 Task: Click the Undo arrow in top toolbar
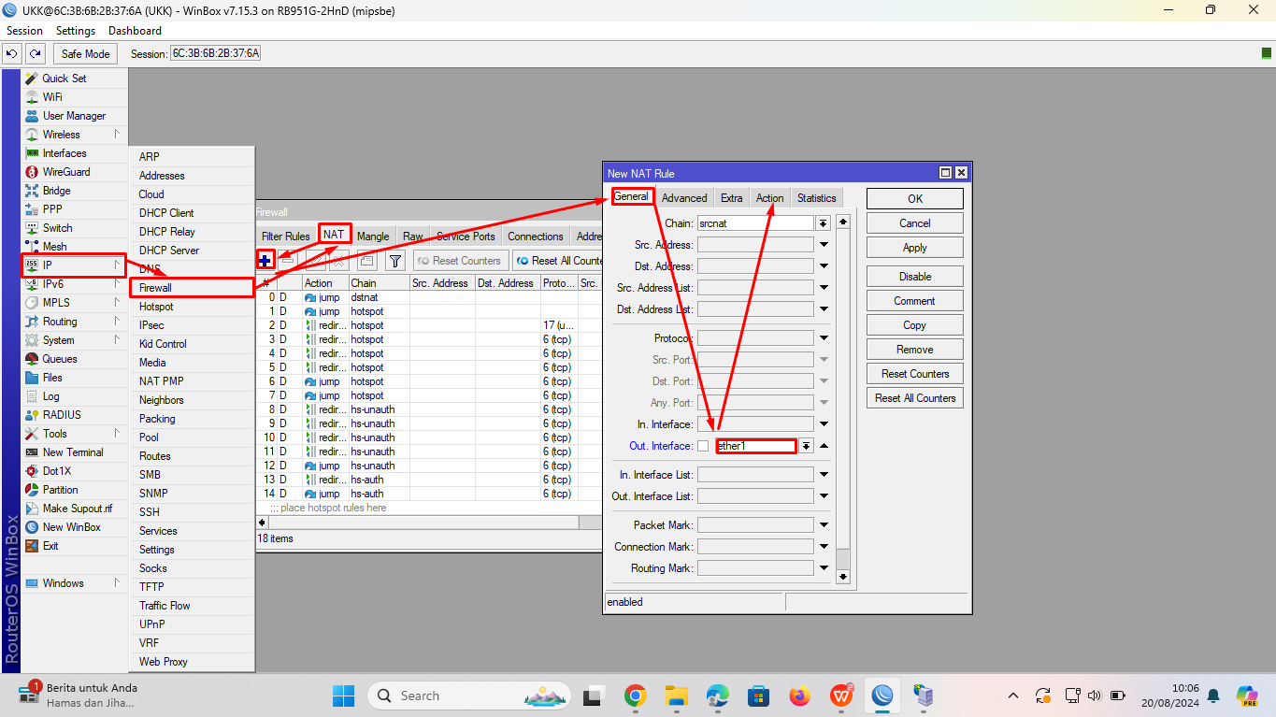click(x=13, y=54)
